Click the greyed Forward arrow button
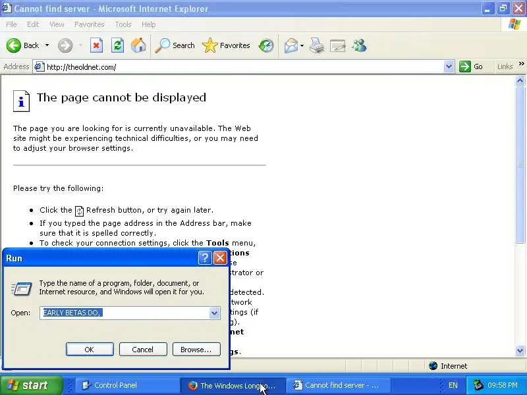 click(65, 45)
